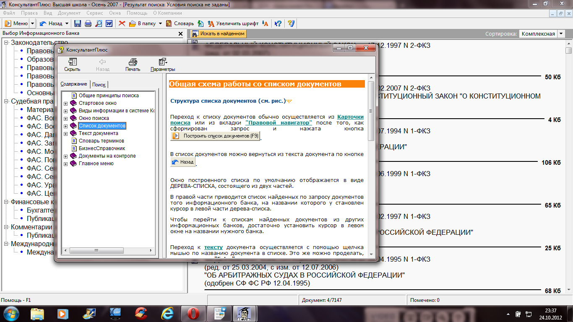Click the decrease font size icon
573x322 pixels.
click(265, 23)
